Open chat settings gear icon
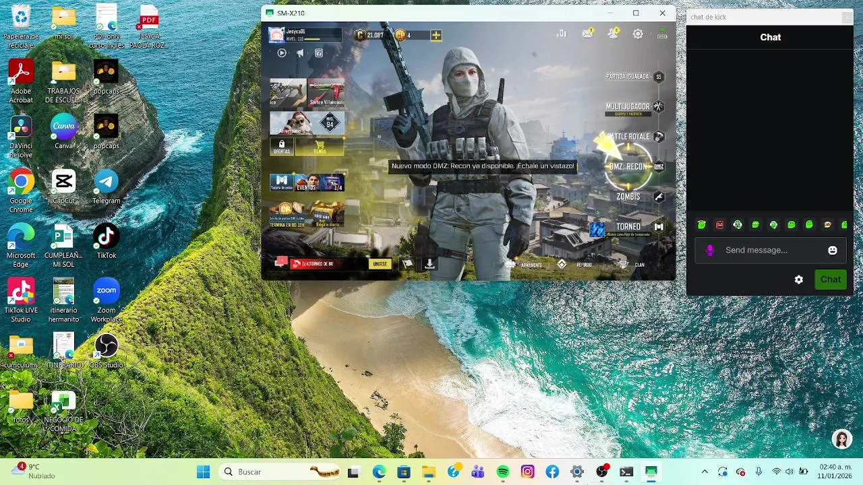This screenshot has width=863, height=485. point(799,280)
